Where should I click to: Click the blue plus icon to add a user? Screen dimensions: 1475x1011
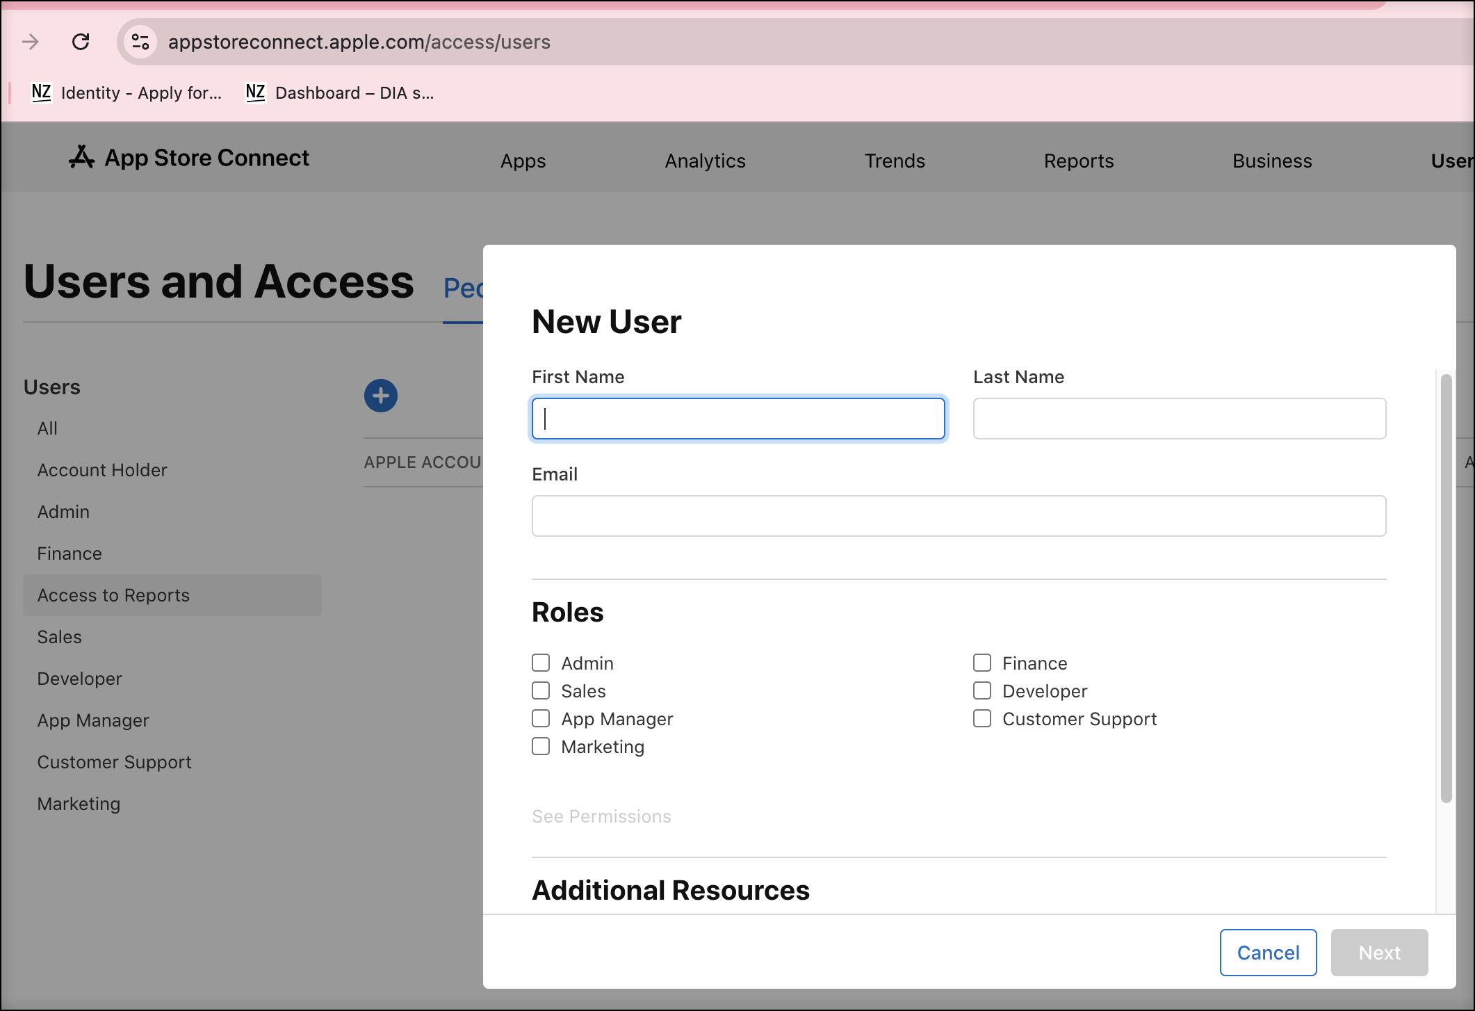[380, 395]
